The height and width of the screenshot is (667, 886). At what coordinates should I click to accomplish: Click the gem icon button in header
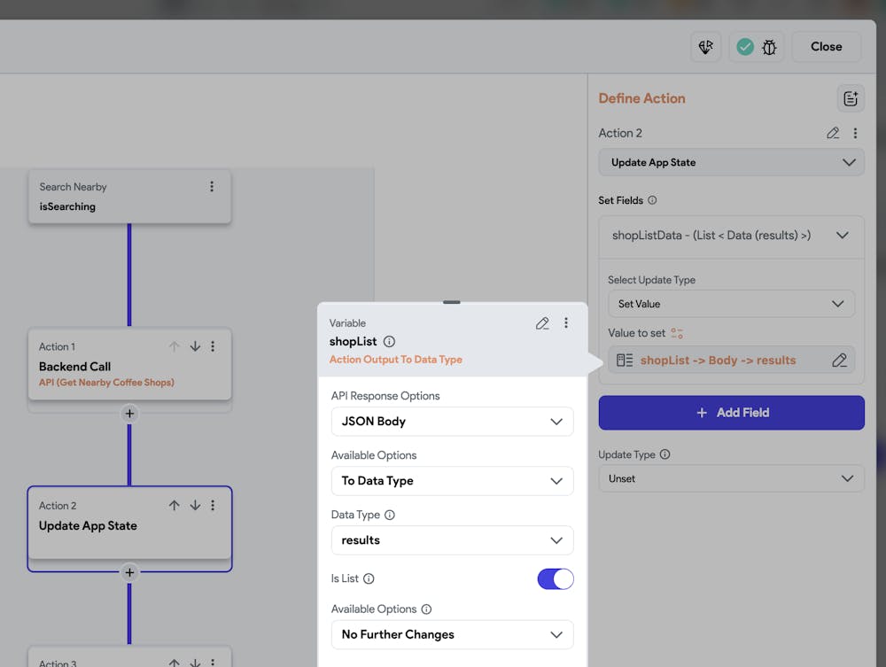(x=706, y=47)
